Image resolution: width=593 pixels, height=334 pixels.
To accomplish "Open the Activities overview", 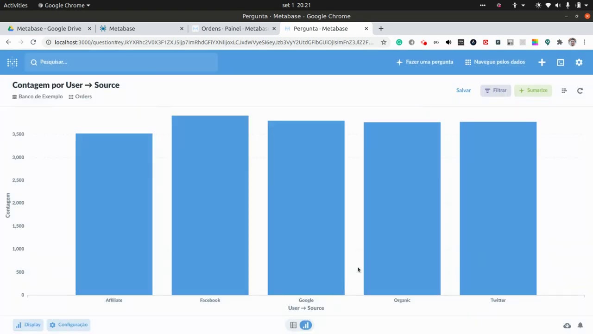I will [x=16, y=5].
